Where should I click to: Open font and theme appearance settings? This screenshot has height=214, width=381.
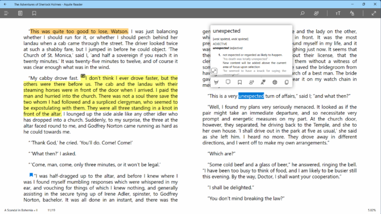352,13
